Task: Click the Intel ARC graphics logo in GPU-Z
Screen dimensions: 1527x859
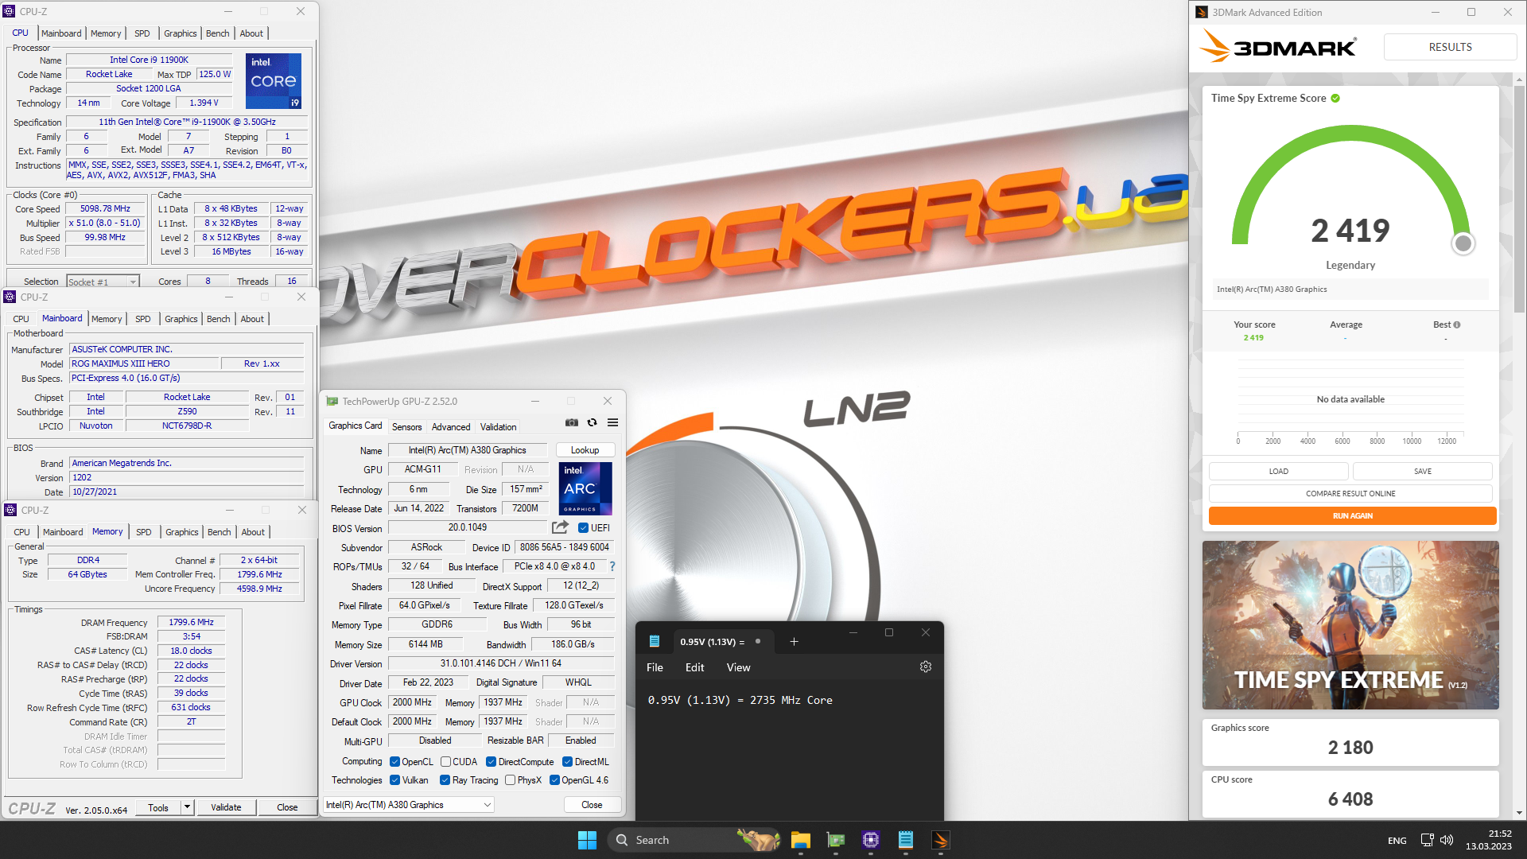Action: pyautogui.click(x=585, y=489)
